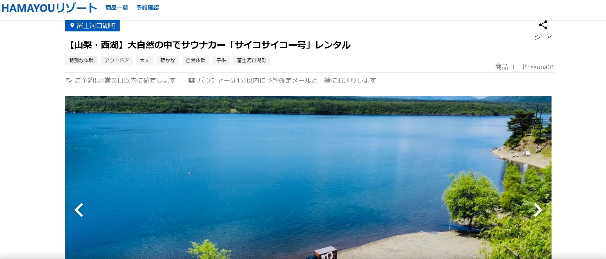This screenshot has width=606, height=259.
Task: Select the 子供 tag
Action: click(221, 61)
